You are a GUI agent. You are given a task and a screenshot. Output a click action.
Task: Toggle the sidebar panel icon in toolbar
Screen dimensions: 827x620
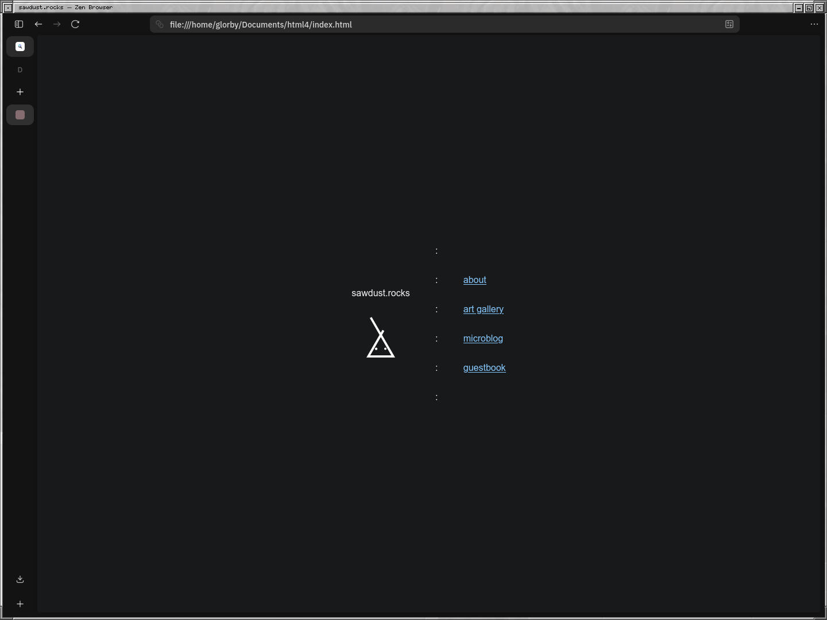coord(19,24)
